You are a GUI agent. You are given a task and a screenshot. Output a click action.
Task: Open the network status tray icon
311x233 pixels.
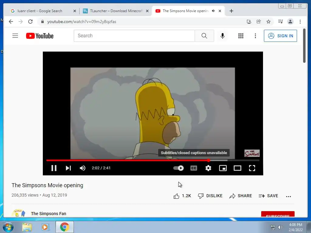273,227
